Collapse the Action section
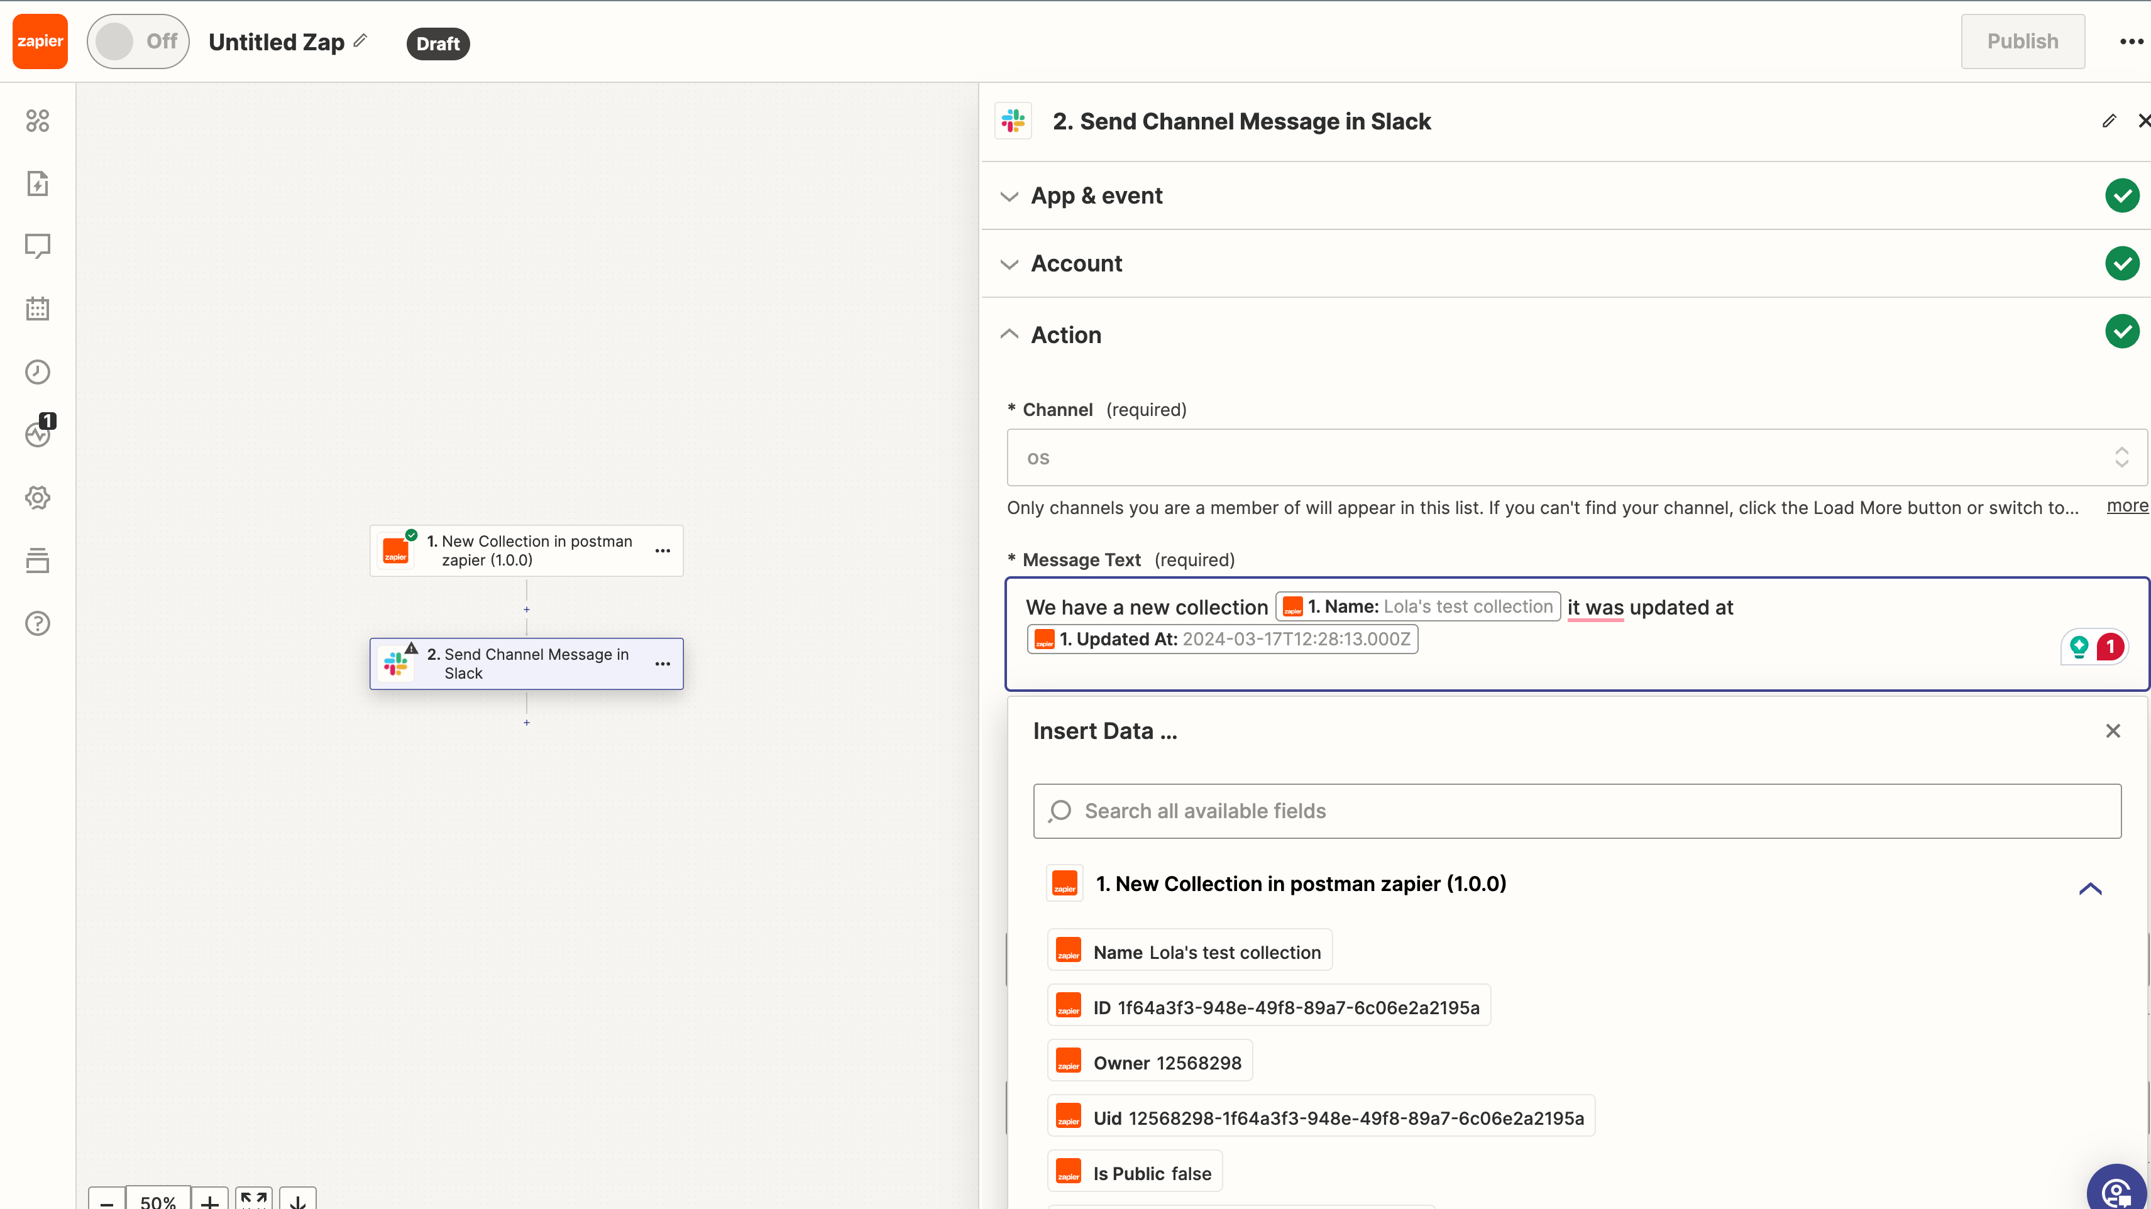 point(1065,335)
